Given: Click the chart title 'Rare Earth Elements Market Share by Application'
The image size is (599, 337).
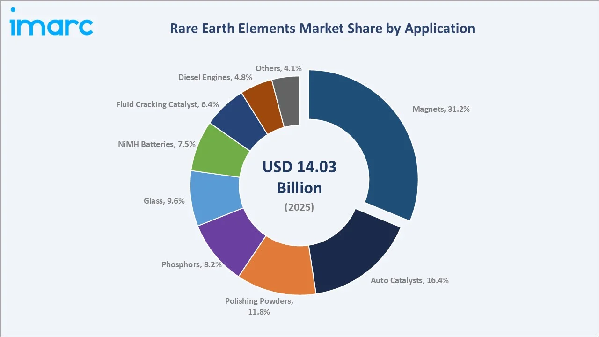Looking at the screenshot, I should pos(322,29).
